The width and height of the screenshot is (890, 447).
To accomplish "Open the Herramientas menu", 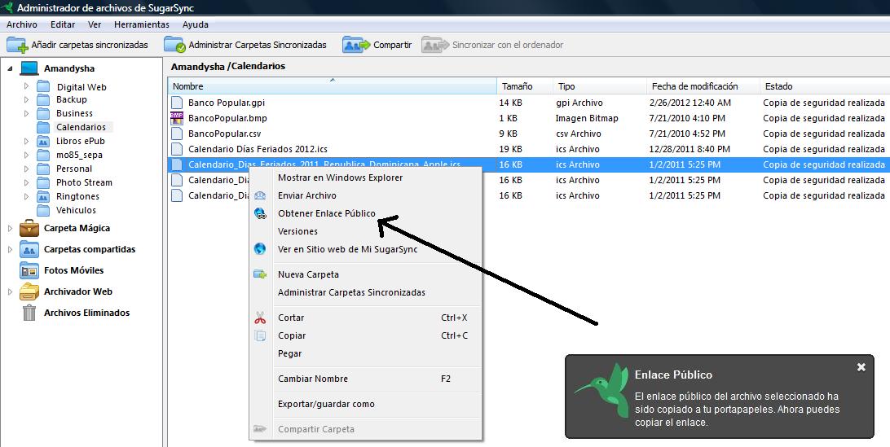I will point(141,24).
